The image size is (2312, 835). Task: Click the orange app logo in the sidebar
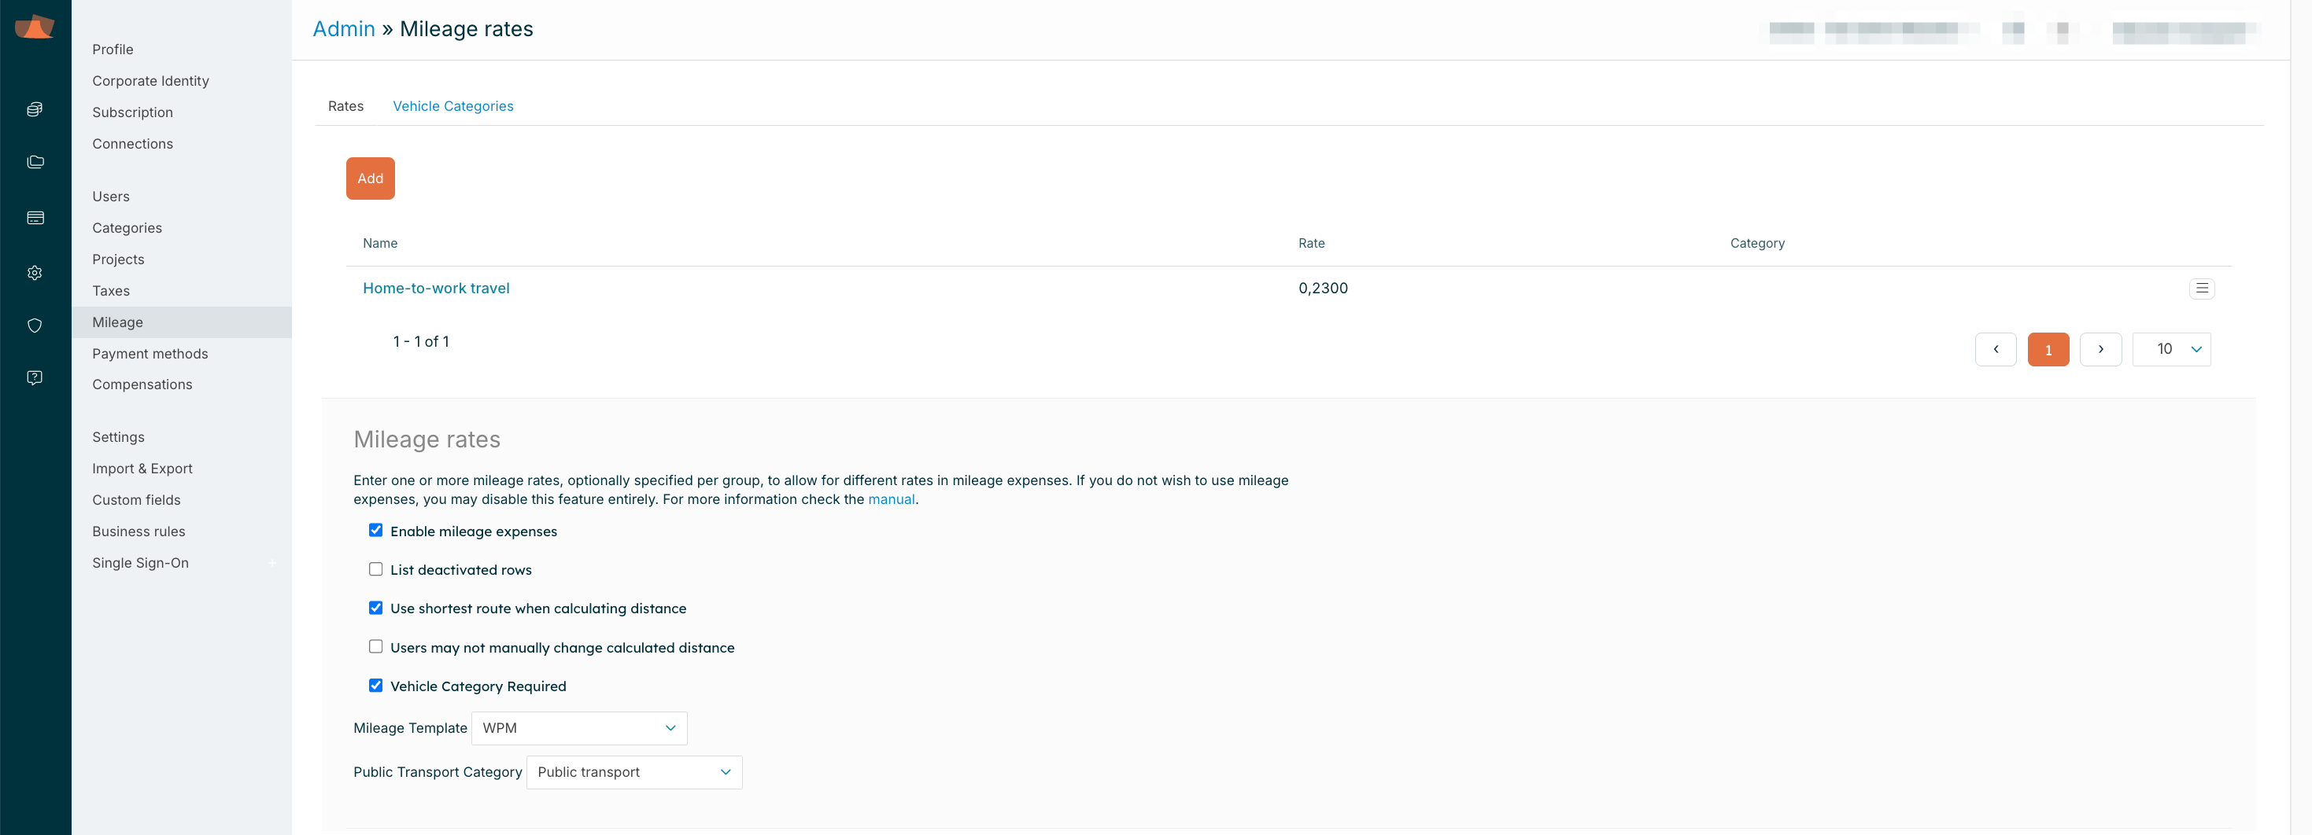[x=35, y=27]
